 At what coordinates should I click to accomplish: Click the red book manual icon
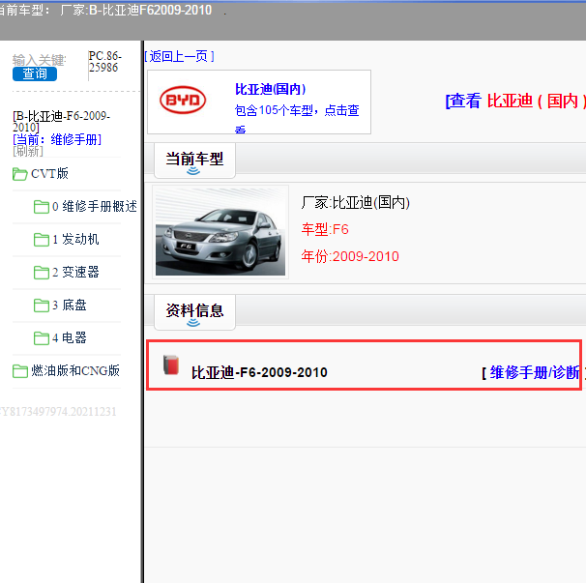[x=171, y=364]
